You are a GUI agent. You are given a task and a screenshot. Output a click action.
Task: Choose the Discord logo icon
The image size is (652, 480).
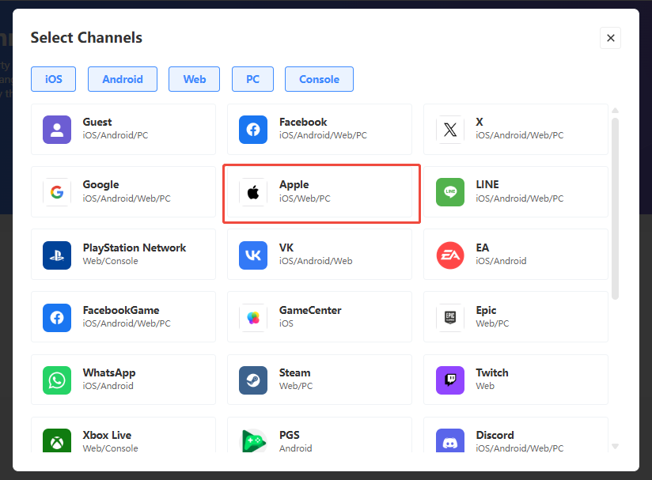click(x=450, y=442)
